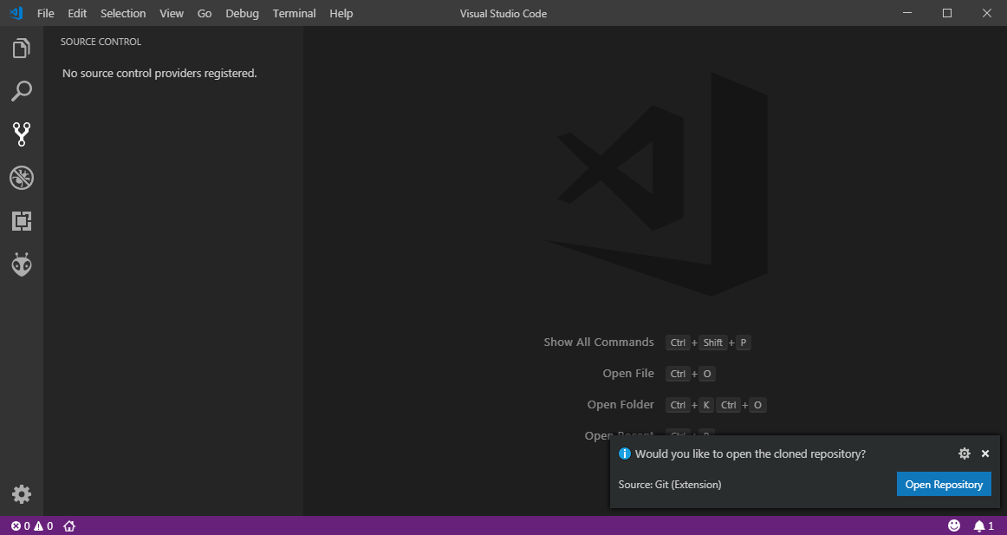
Task: Click the VS Code logo in title bar
Action: pyautogui.click(x=16, y=13)
